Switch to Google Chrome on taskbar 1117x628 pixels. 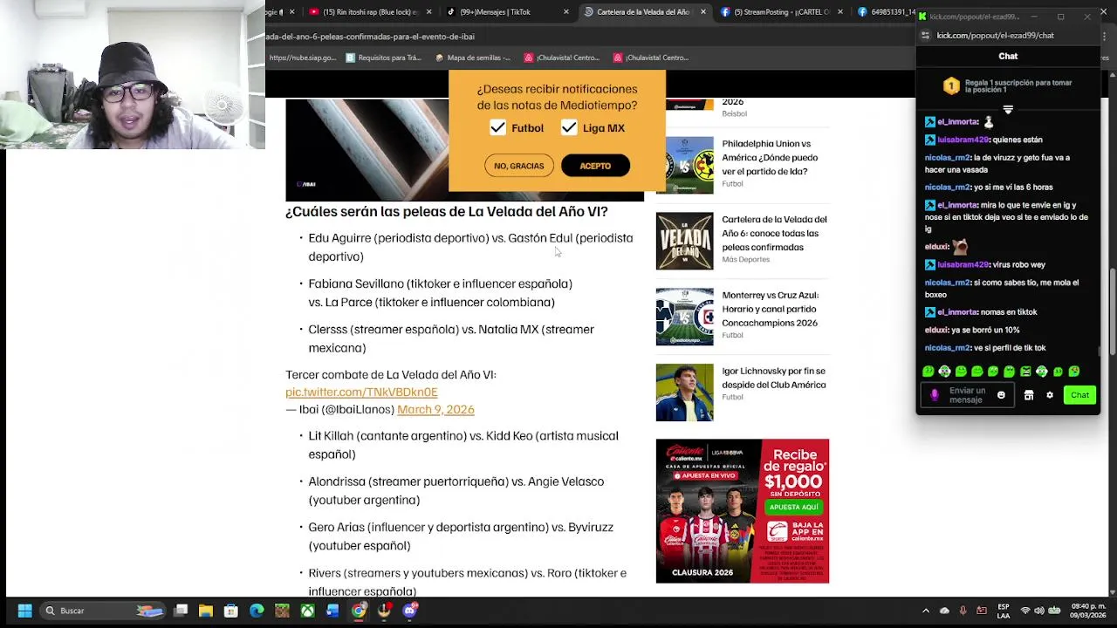(x=359, y=611)
